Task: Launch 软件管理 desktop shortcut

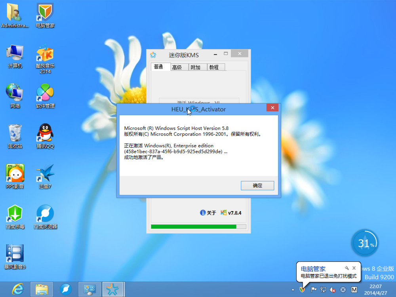Action: point(45,96)
